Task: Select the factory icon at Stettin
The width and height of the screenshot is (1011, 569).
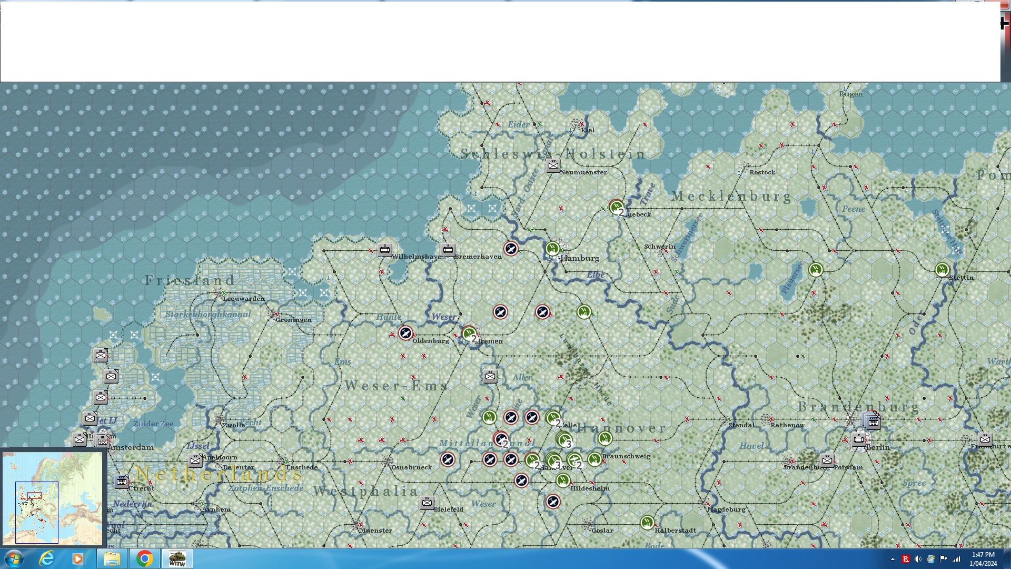Action: click(x=942, y=270)
